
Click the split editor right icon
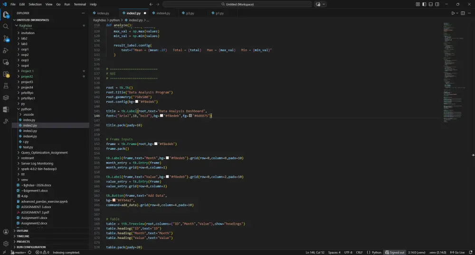[x=463, y=13]
